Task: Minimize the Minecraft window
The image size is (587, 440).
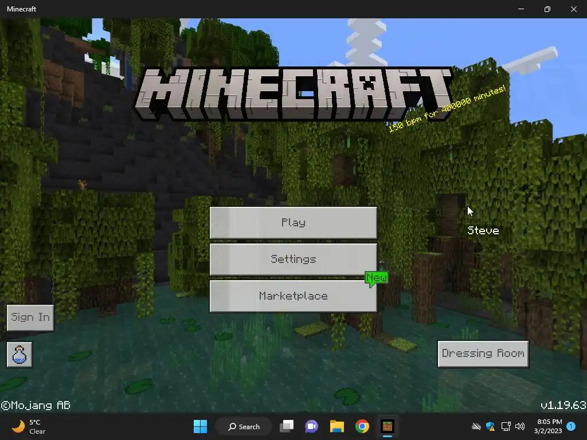Action: [521, 9]
